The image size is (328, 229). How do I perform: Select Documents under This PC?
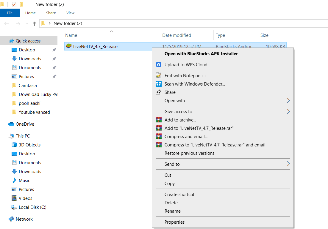(30, 163)
